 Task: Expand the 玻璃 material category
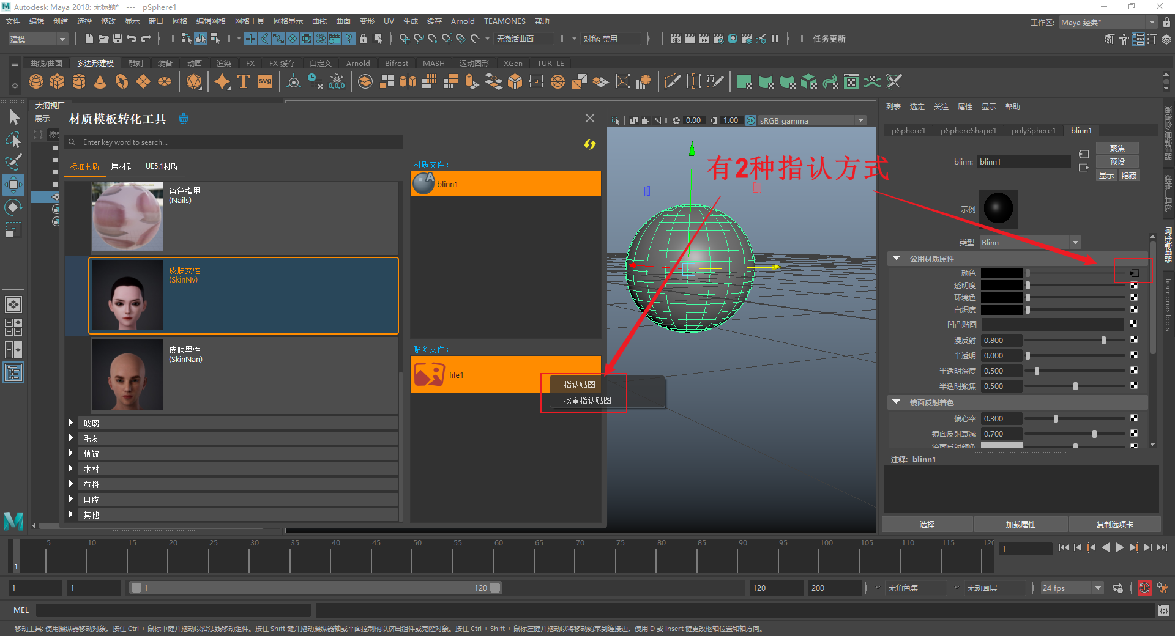click(71, 423)
